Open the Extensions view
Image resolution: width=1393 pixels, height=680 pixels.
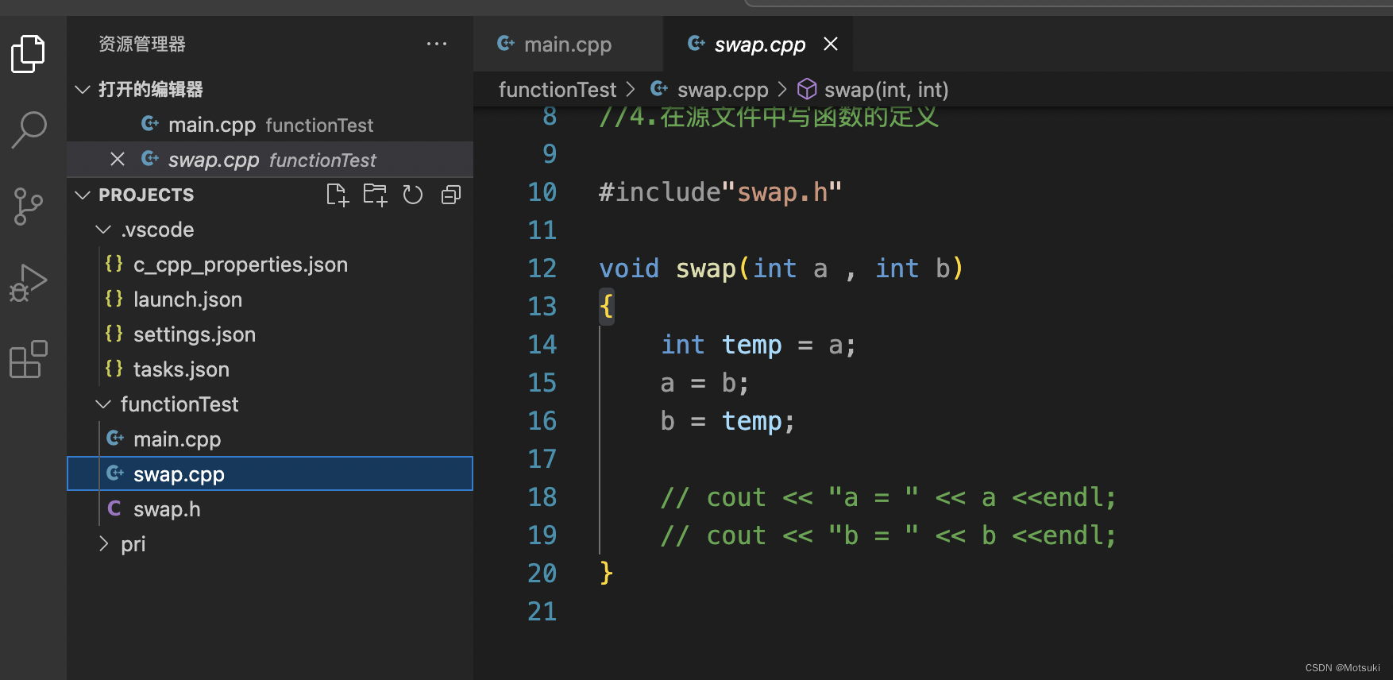pos(29,359)
